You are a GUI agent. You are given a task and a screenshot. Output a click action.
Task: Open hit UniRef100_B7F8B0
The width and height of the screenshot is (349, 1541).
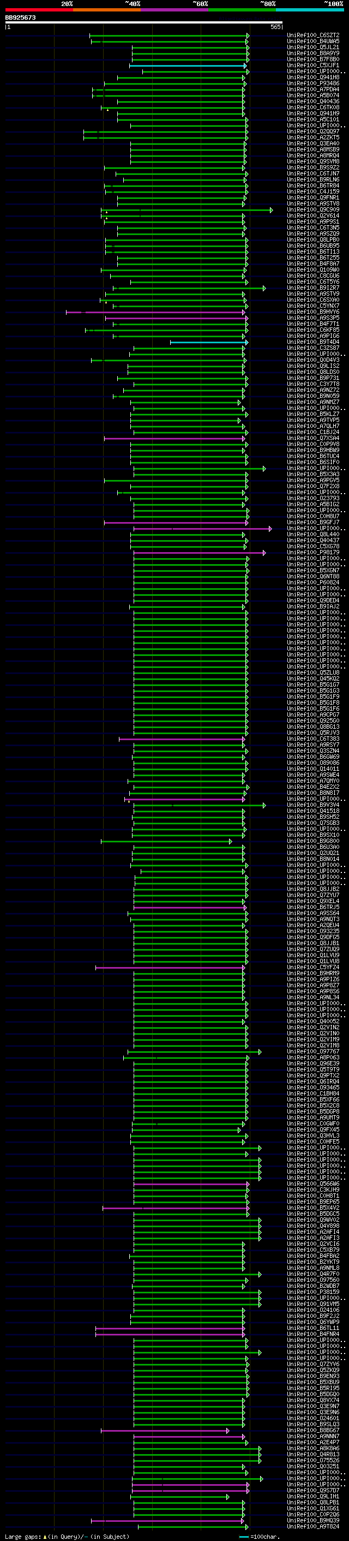[312, 59]
